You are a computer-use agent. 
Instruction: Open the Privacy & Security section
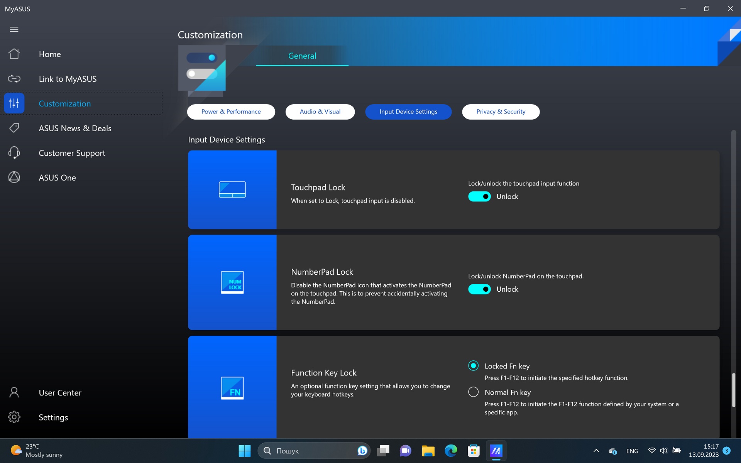(501, 112)
